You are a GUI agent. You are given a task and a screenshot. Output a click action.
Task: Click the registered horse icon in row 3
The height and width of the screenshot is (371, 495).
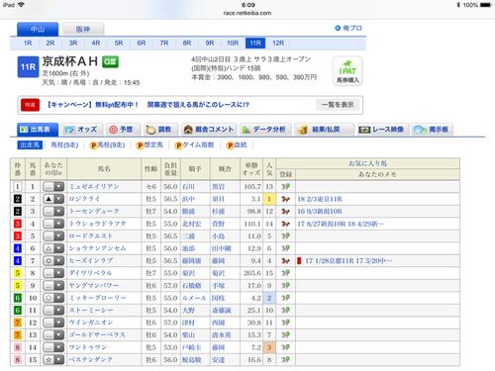285,212
